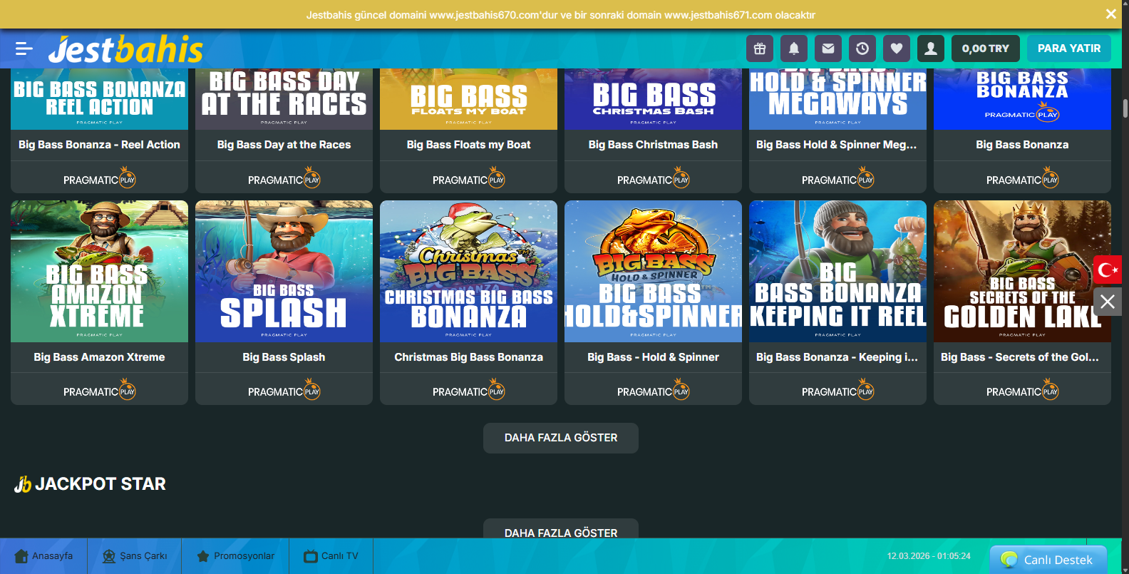Show more games under Big Bass list
The width and height of the screenshot is (1129, 574).
click(x=561, y=438)
